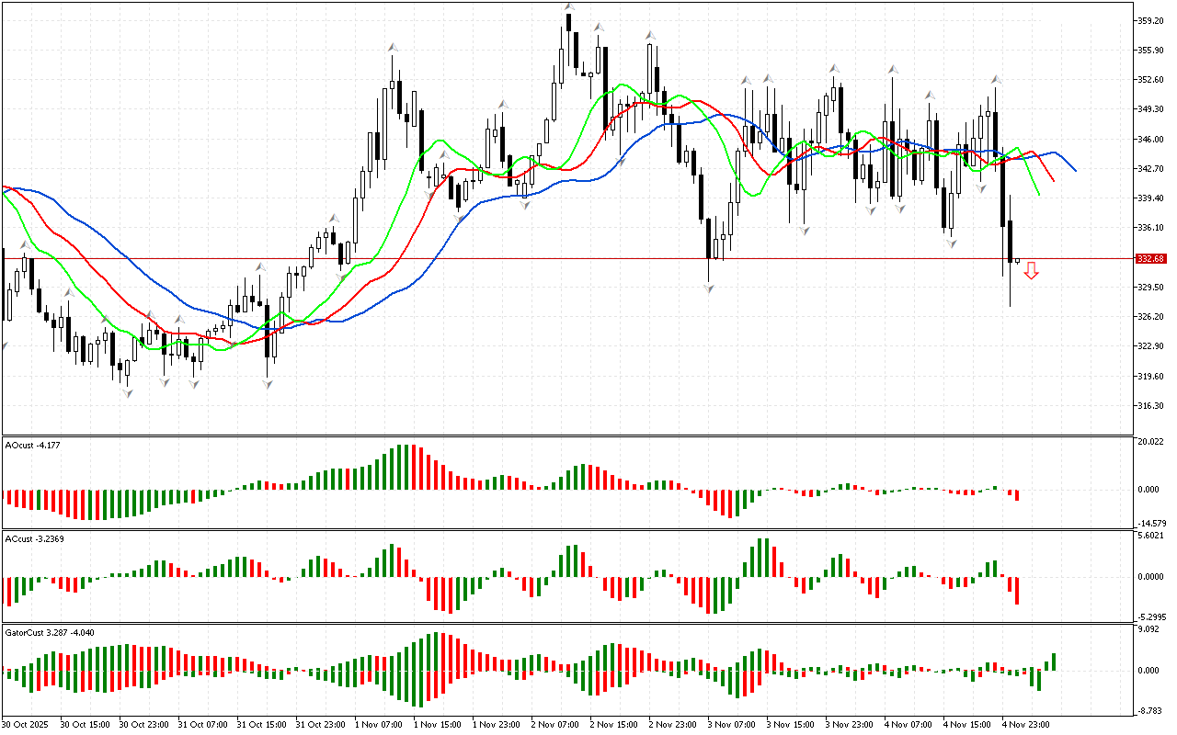
Task: Select the right end of the red Alligator line
Action: [1054, 180]
